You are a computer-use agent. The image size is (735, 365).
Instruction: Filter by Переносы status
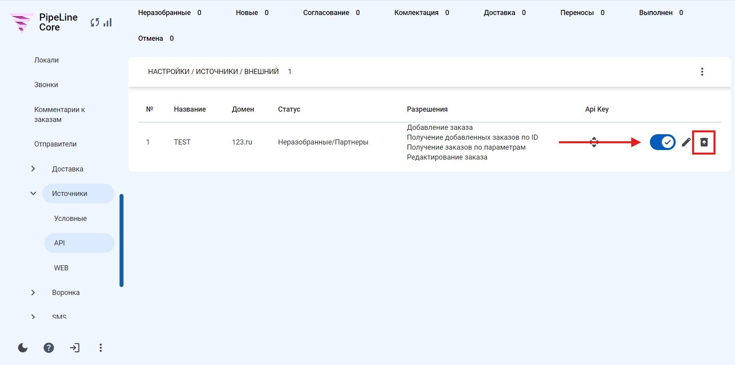(x=582, y=13)
